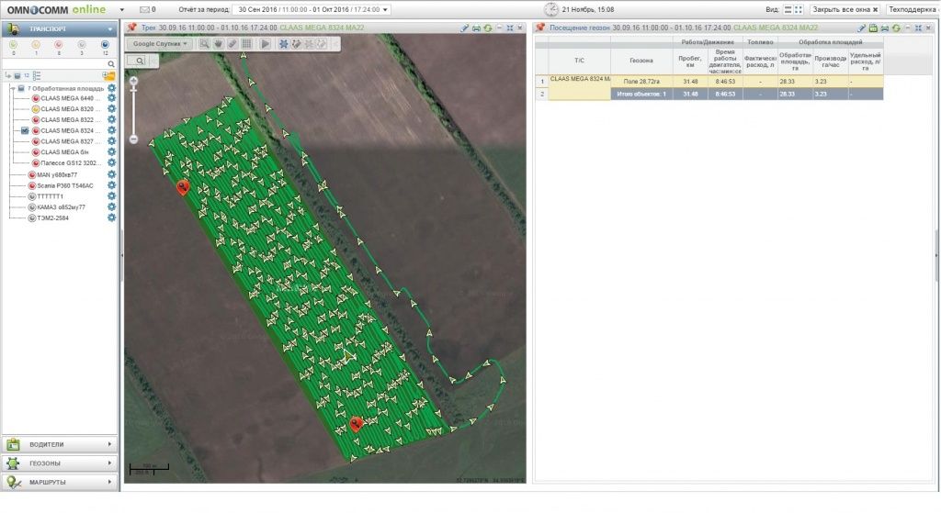941x513 pixels.
Task: Click the Пробег, км column header
Action: click(689, 61)
